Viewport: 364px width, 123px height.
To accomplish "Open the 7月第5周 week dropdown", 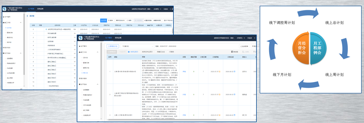I will click(137, 46).
